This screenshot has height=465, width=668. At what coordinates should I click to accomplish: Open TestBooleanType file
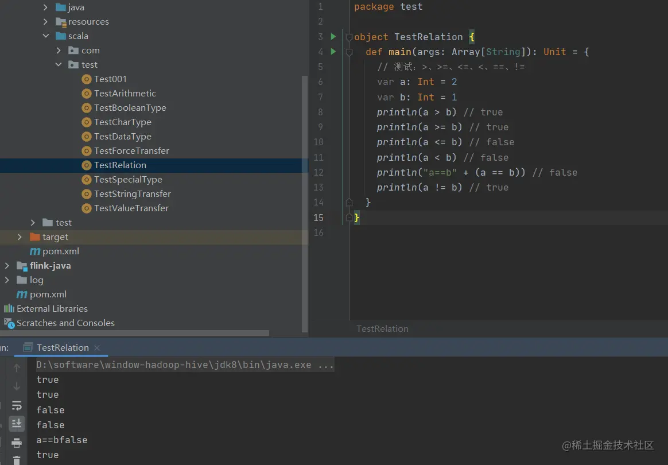point(130,108)
